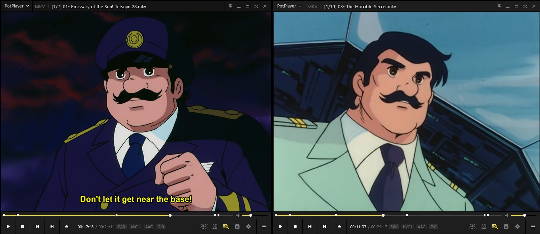Screen dimensions: 540x234
Task: Go to previous file in Emissary of the Sun window
Action: coord(37,226)
